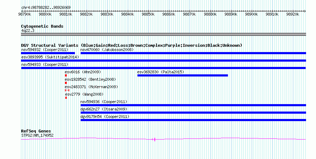Click the nsv594933 (Cooper2011) label
The height and width of the screenshot is (159, 316).
(45, 64)
